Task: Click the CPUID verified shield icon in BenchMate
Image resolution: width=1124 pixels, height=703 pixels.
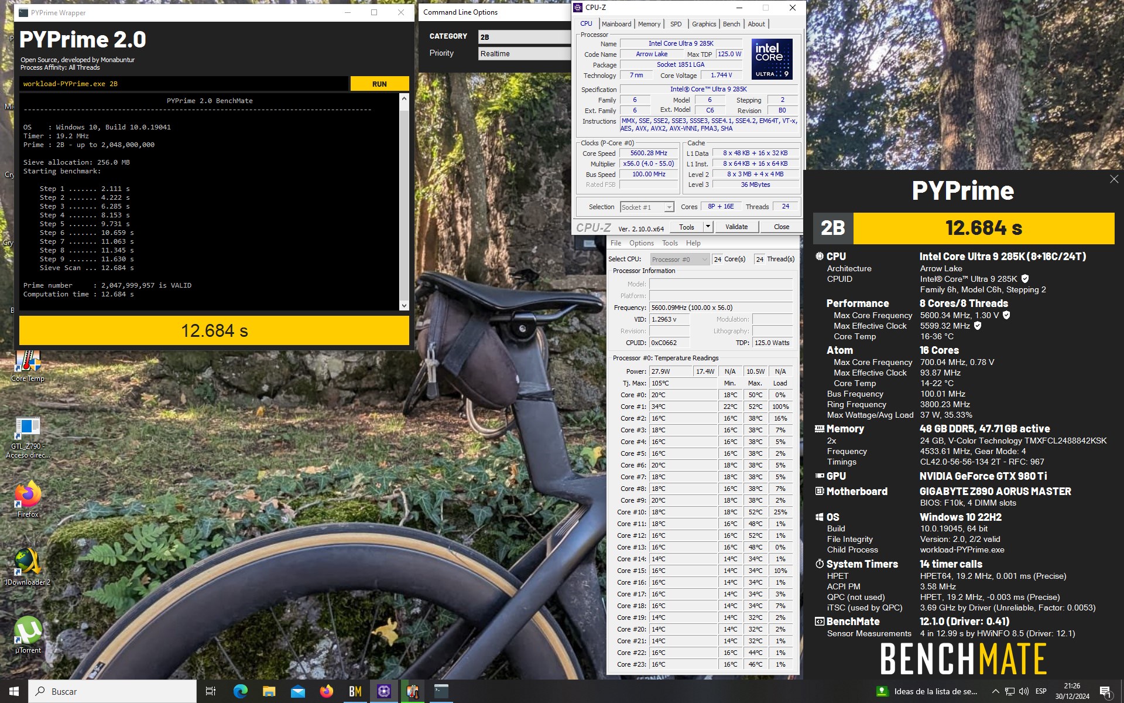Action: coord(1025,279)
